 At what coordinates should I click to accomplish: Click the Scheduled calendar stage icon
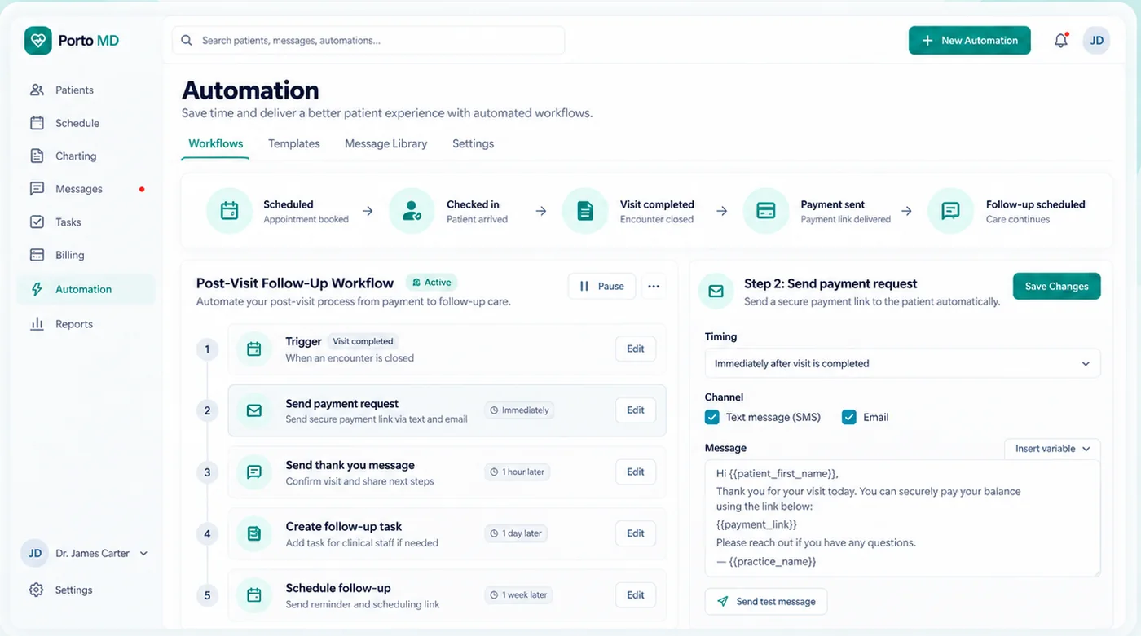pos(229,211)
